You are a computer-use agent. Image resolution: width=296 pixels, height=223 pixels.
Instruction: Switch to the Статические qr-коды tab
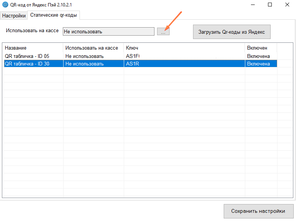click(x=53, y=15)
